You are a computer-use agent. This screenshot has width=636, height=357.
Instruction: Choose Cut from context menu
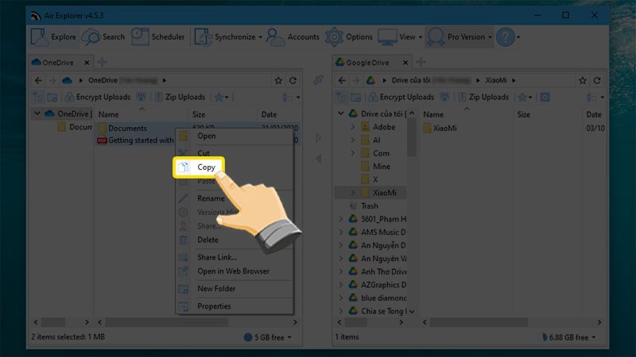[235, 152]
